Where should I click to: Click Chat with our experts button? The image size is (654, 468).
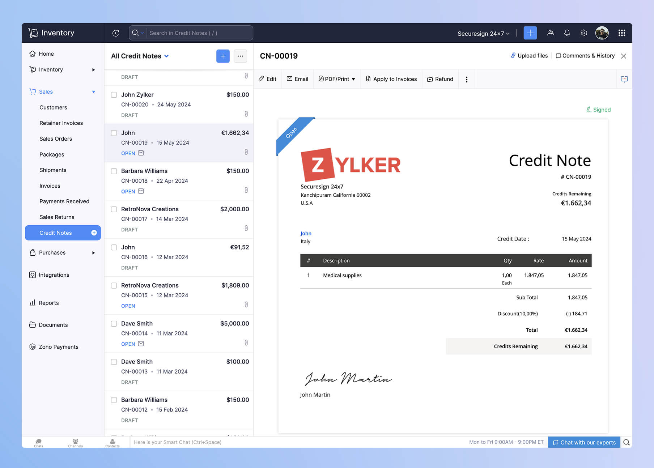(584, 442)
